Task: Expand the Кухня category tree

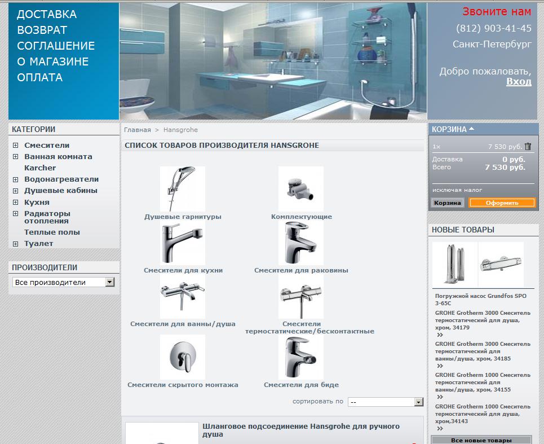Action: tap(15, 202)
